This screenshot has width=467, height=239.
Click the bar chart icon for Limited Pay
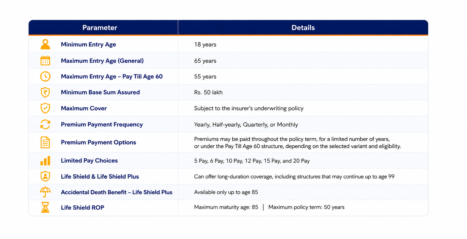tap(45, 161)
